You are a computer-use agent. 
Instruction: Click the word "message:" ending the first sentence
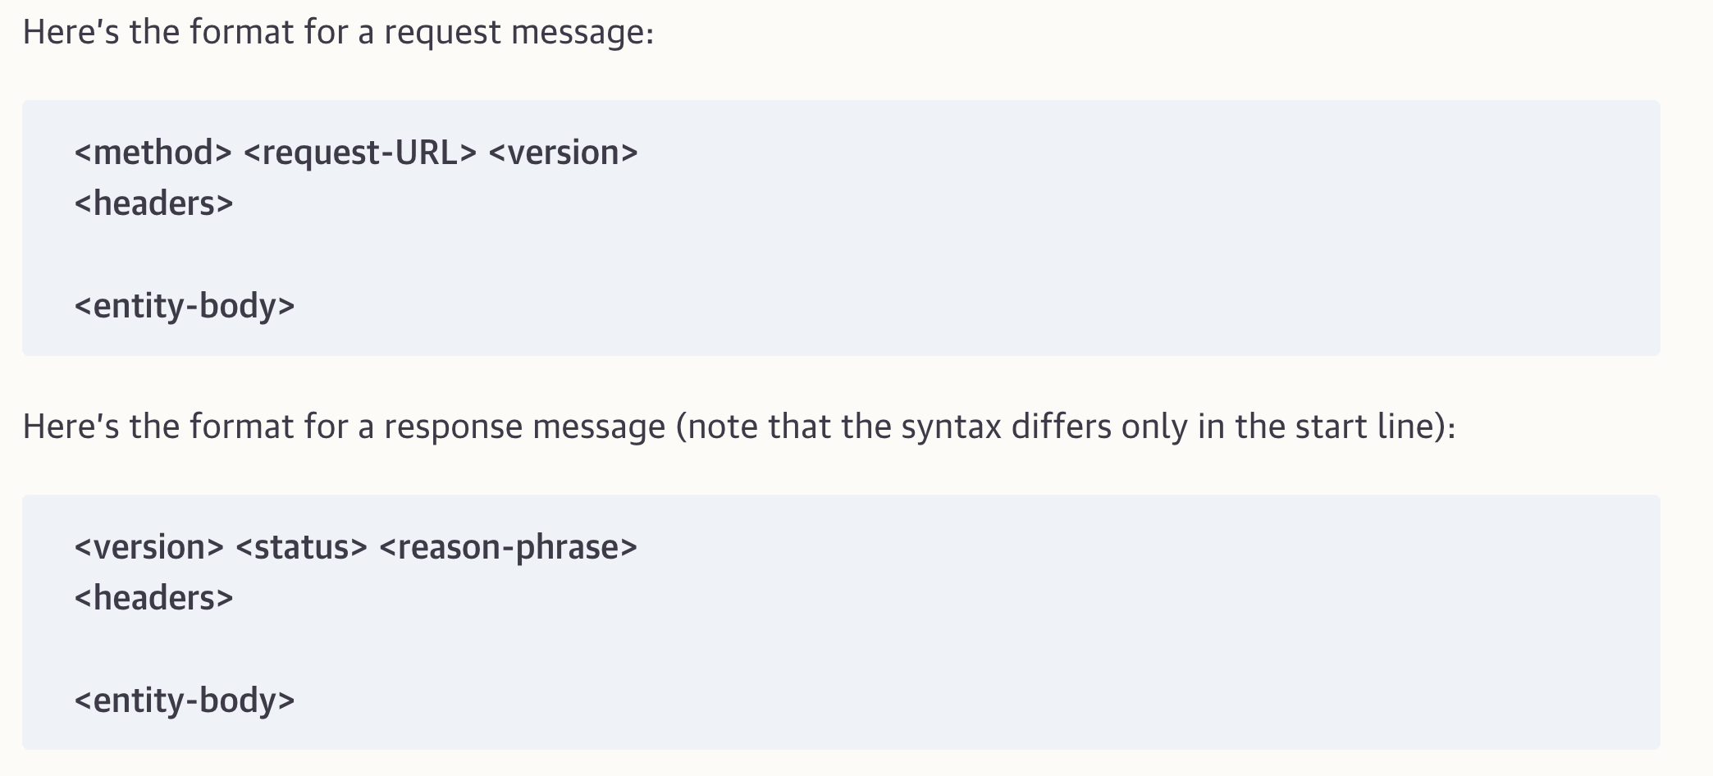[x=582, y=33]
